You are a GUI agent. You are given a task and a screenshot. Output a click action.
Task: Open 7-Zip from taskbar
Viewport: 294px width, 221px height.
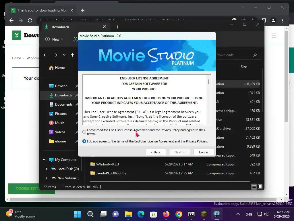192,214
